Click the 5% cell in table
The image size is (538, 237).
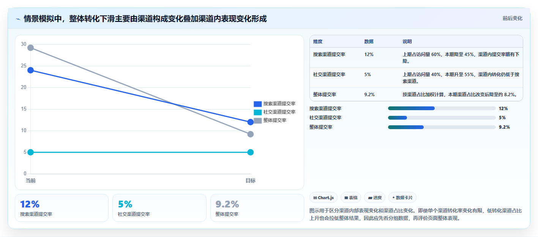(368, 75)
